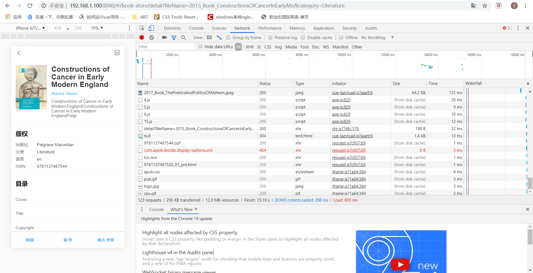Image resolution: width=533 pixels, height=273 pixels.
Task: Open device toolbar more options menu
Action: [x=129, y=28]
